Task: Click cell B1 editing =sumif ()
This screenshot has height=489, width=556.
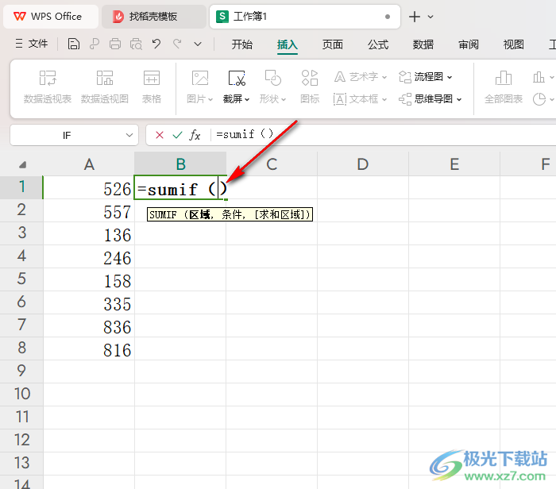Action: point(180,187)
